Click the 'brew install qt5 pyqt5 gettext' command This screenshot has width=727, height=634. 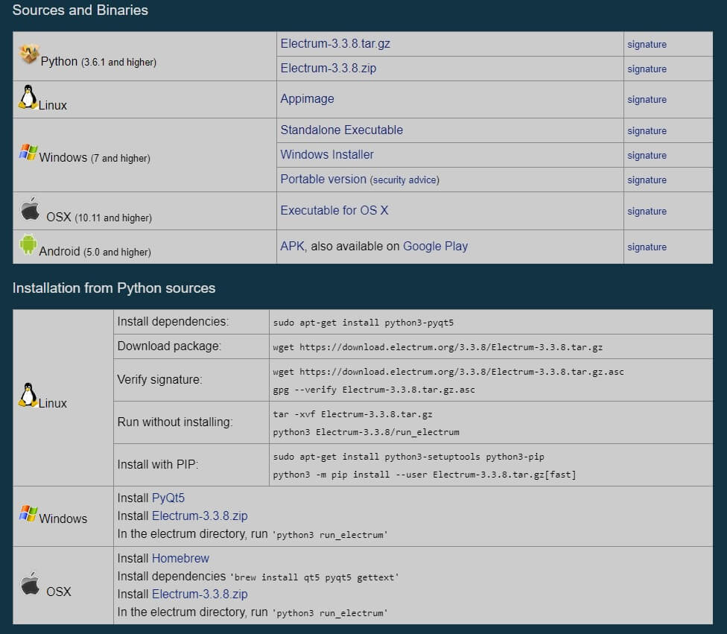click(x=314, y=577)
